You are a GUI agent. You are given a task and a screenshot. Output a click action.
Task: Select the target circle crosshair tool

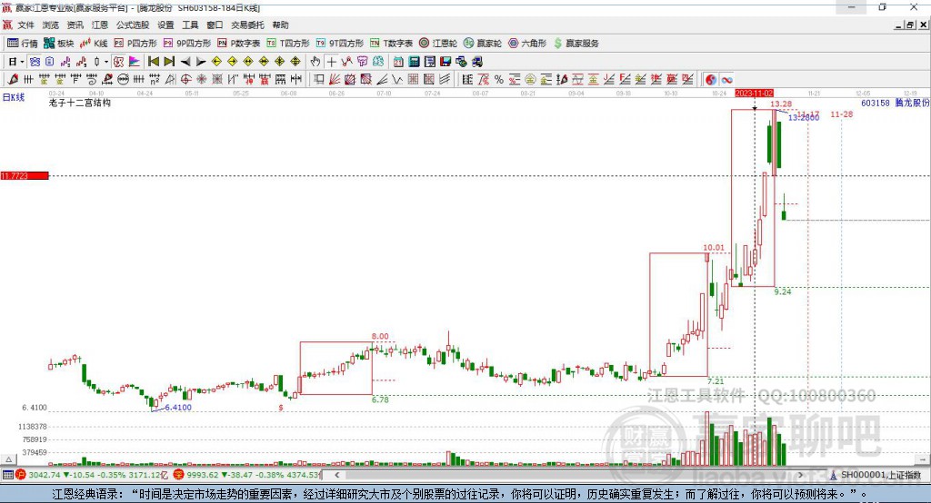click(x=185, y=79)
